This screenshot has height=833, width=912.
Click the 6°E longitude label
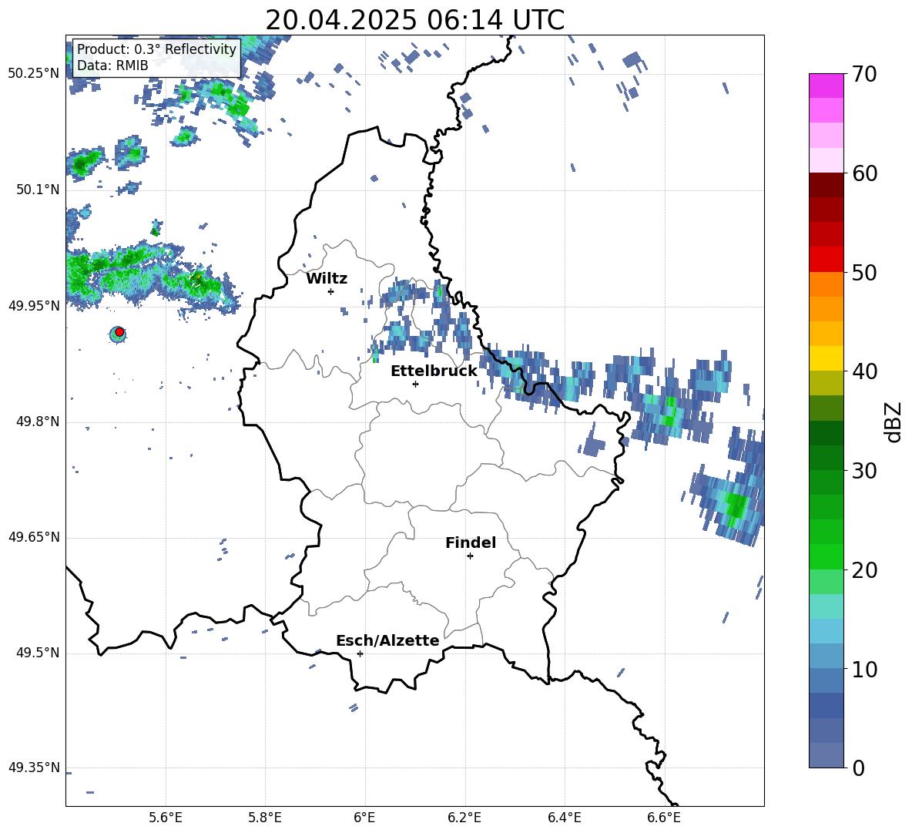point(364,818)
